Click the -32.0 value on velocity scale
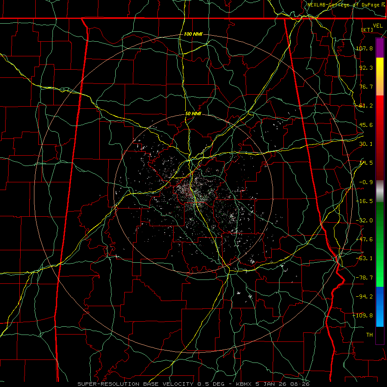Viewport: 387px width, 387px height. coord(364,221)
